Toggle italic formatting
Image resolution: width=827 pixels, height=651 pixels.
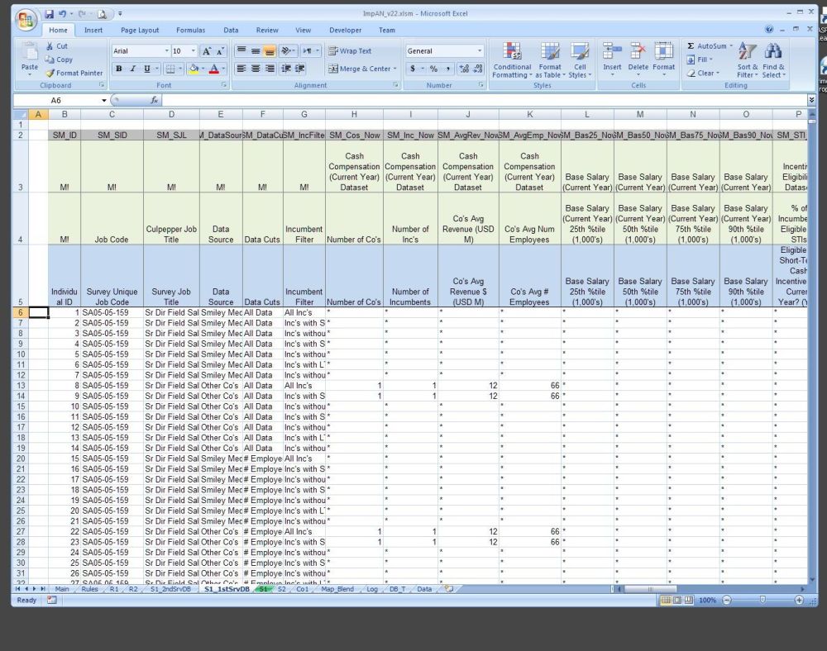pos(133,69)
